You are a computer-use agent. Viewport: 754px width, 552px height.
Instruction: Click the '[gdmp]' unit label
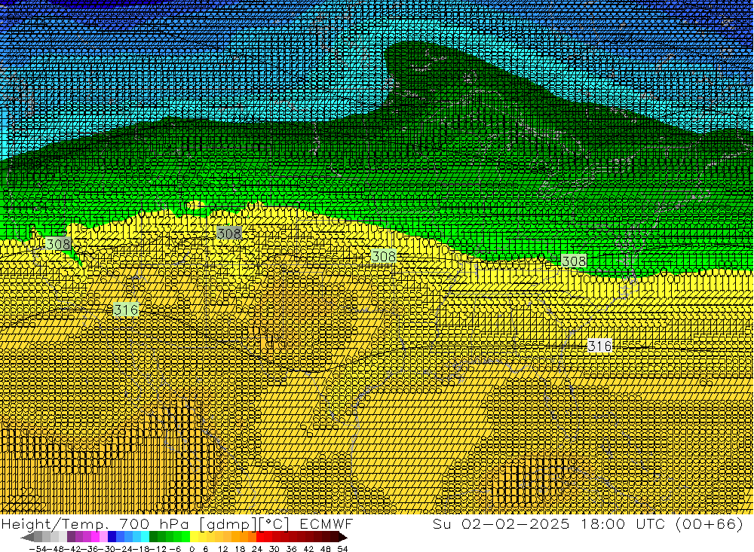pos(228,524)
